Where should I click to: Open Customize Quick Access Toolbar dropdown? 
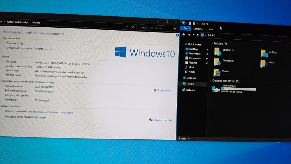[x=197, y=24]
